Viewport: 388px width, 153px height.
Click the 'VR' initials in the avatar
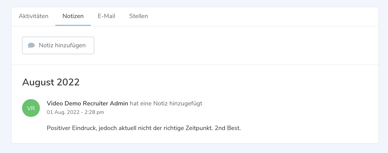click(x=31, y=108)
